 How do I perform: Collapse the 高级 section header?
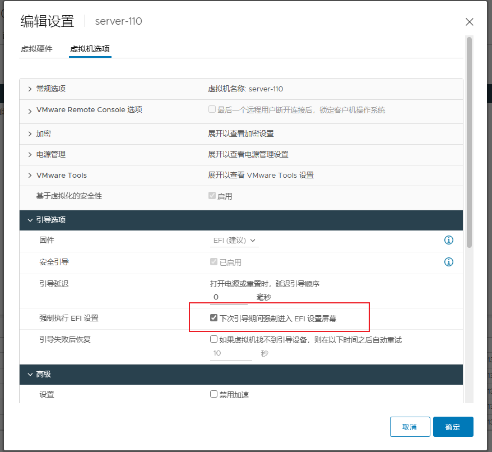(x=30, y=374)
